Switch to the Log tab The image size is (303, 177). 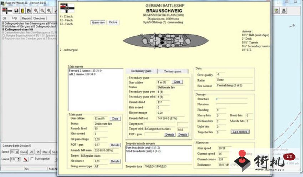(x=15, y=18)
